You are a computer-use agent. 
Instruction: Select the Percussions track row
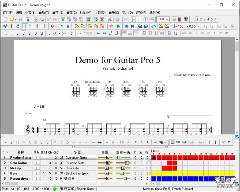tap(75, 179)
